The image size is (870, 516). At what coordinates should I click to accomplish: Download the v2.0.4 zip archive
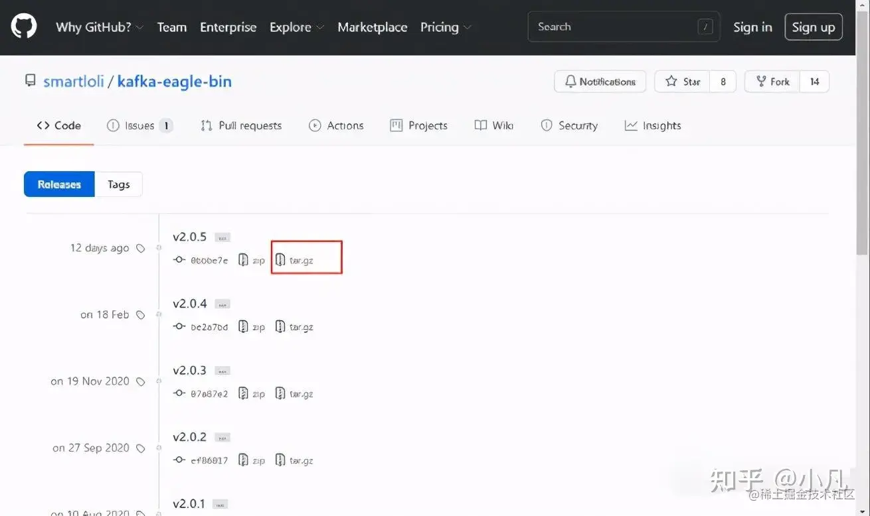click(252, 327)
